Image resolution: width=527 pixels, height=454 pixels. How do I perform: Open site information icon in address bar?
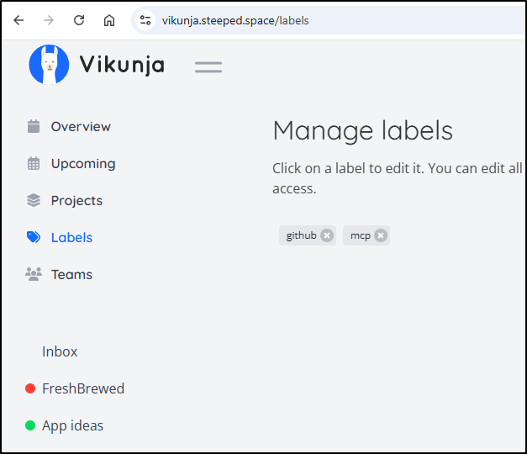click(x=145, y=20)
